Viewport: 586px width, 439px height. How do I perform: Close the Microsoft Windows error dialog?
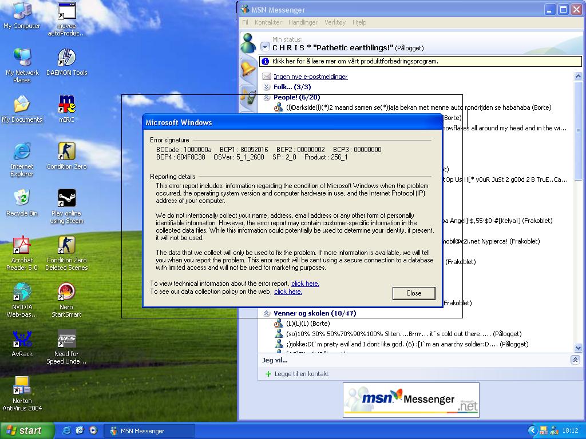coord(414,293)
